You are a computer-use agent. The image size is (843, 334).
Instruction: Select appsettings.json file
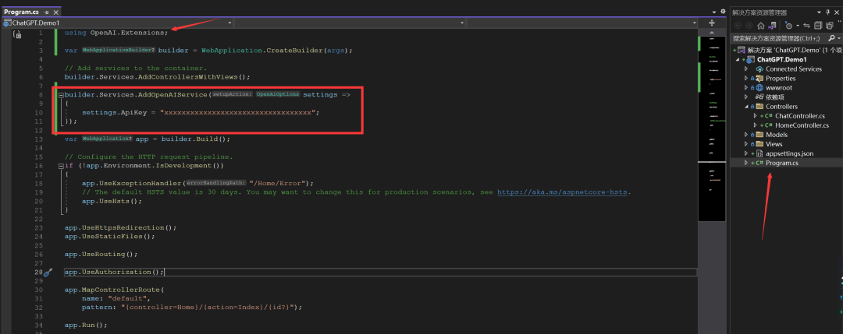tap(789, 153)
